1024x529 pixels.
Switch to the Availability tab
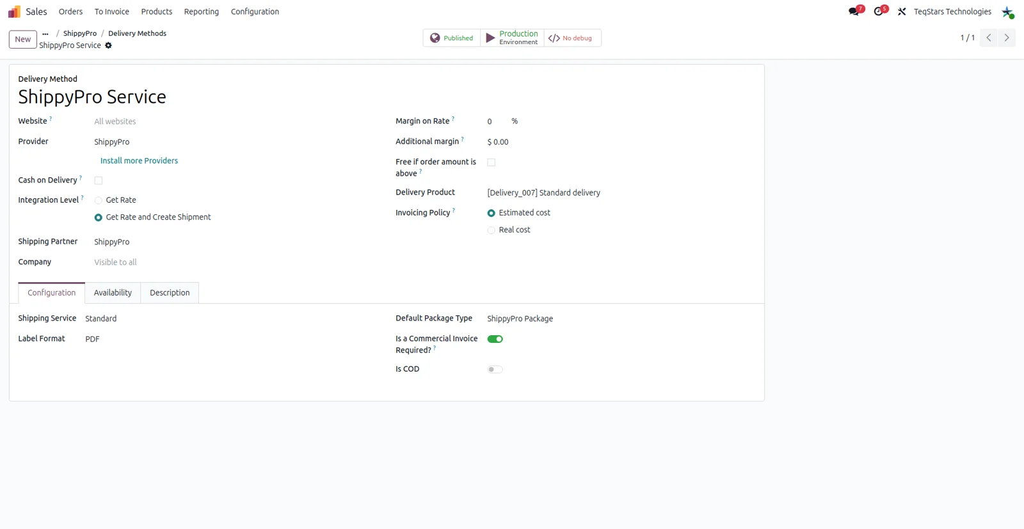pyautogui.click(x=113, y=292)
